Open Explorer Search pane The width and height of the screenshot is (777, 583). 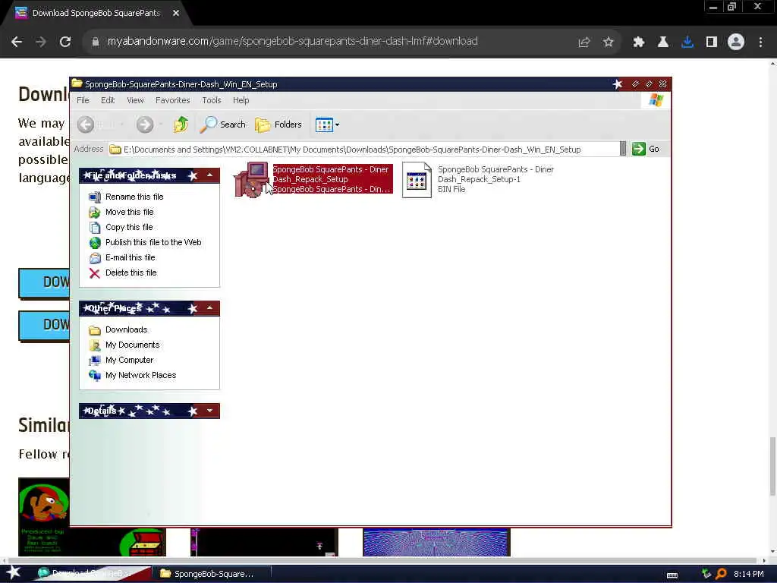click(x=222, y=124)
